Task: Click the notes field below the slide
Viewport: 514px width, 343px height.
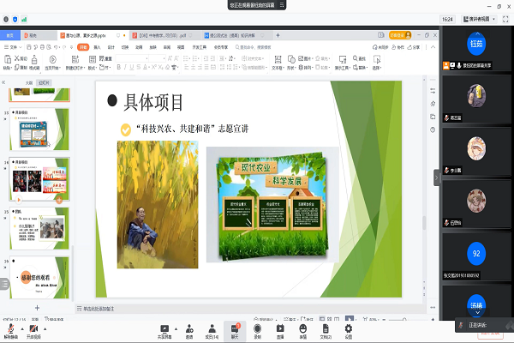Action: (249, 309)
